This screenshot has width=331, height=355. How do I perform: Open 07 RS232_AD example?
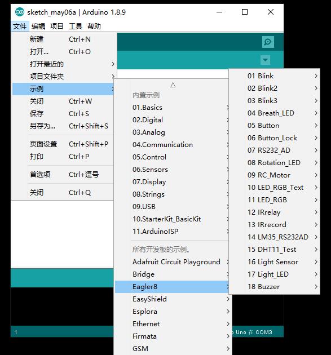click(x=275, y=150)
